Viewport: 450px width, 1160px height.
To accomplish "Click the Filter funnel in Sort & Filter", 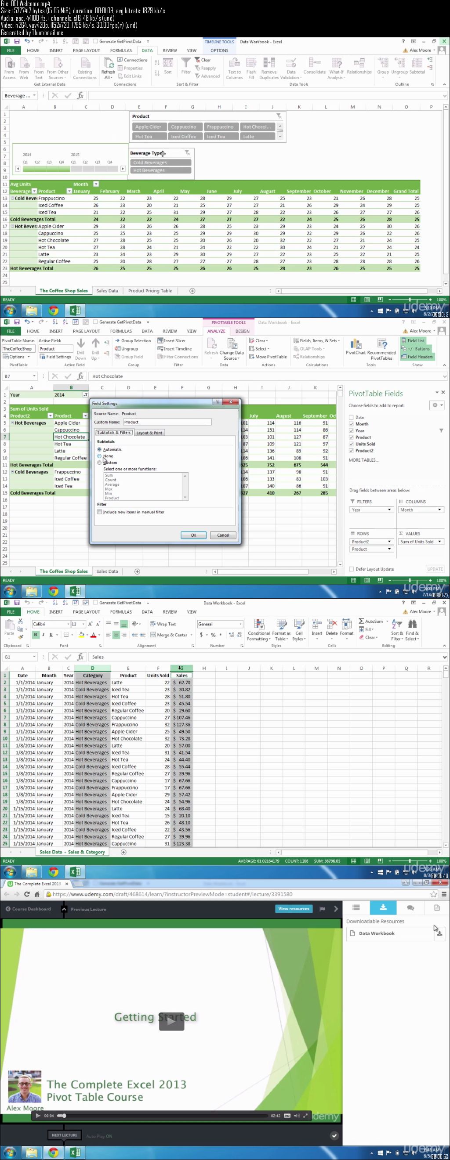I will pyautogui.click(x=185, y=66).
